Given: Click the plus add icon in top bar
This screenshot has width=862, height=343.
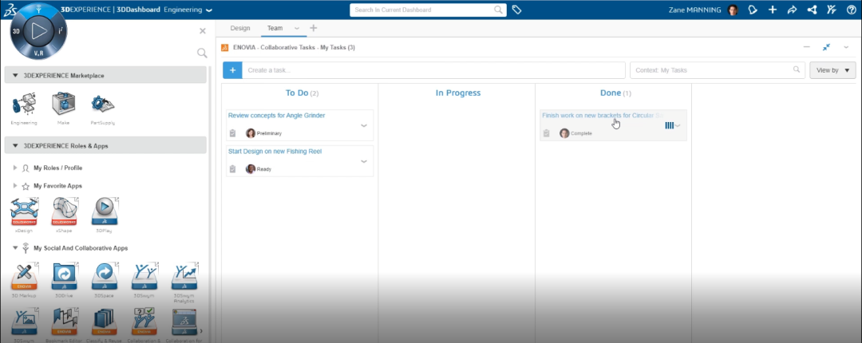Looking at the screenshot, I should click(773, 10).
